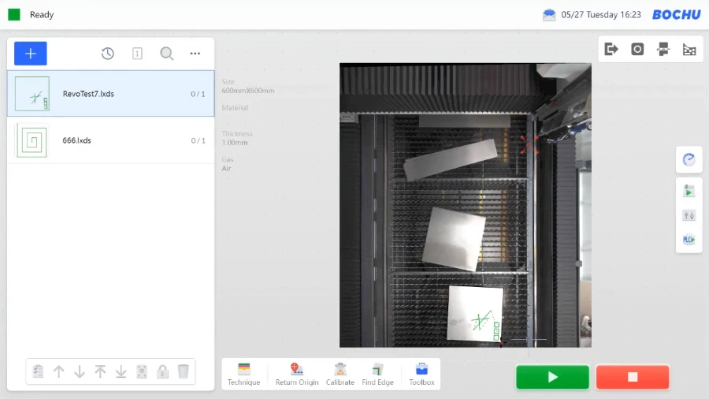Click the laser head icon at top right
This screenshot has height=399, width=709.
tap(663, 49)
